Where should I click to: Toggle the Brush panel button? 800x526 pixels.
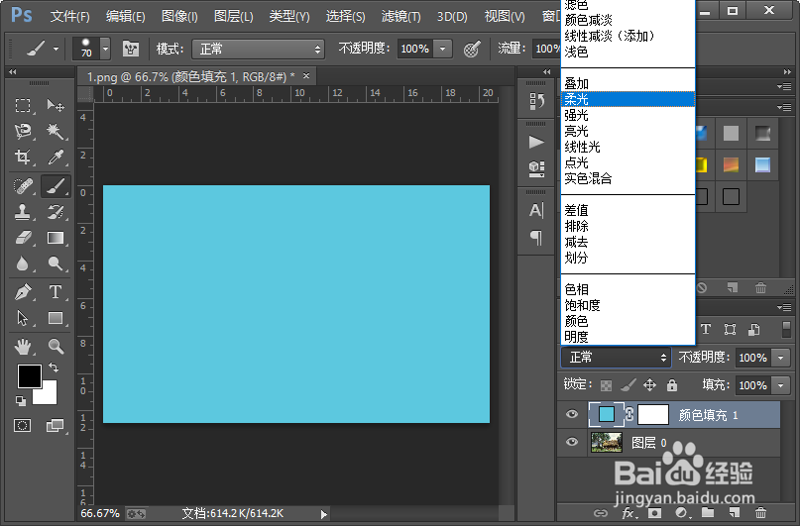click(x=131, y=49)
